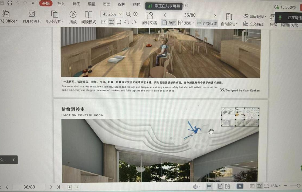Toggle 双页 two-page view
Viewport: 302px width, 192px height.
pyautogui.click(x=186, y=23)
